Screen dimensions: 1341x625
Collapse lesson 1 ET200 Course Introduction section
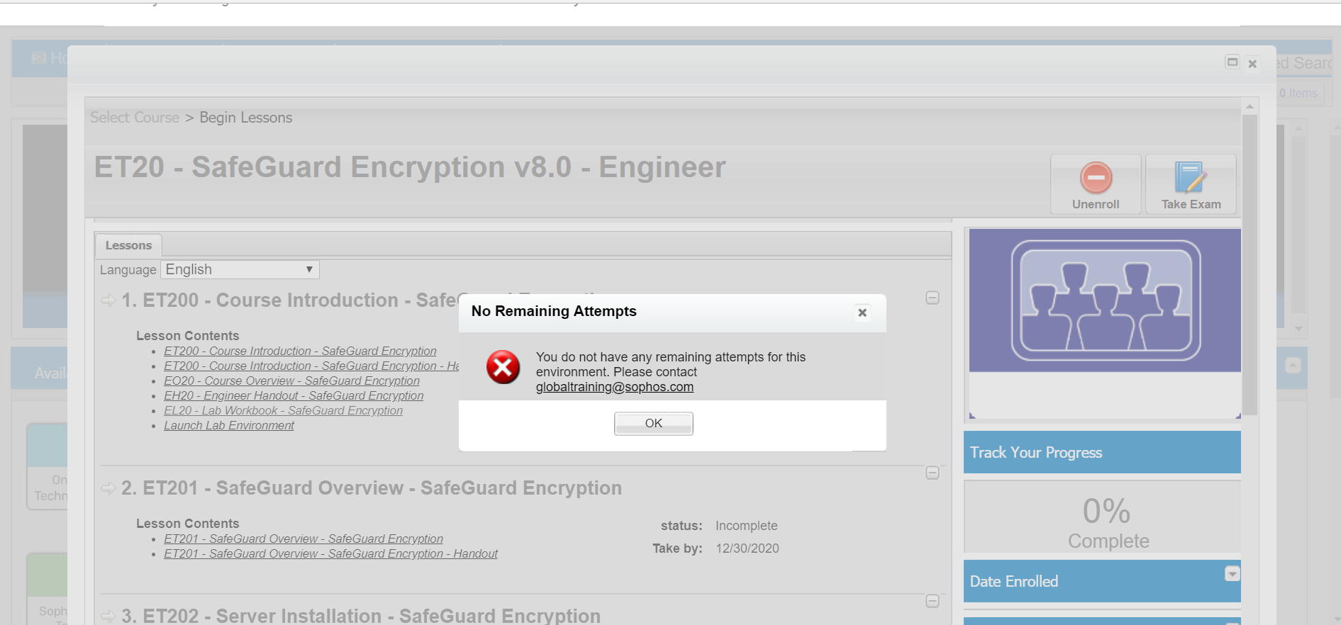click(x=933, y=298)
